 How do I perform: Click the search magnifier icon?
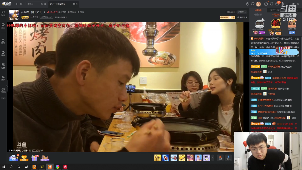(x=45, y=4)
